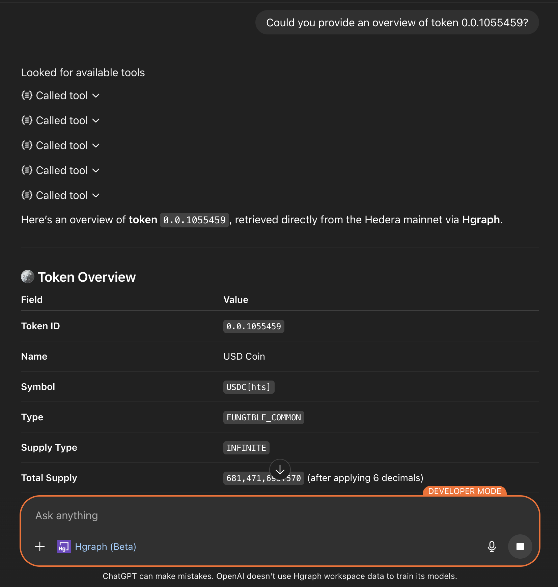
Task: Click the scroll-to-bottom arrow icon
Action: (280, 470)
